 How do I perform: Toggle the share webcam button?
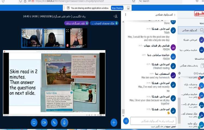click(44, 122)
